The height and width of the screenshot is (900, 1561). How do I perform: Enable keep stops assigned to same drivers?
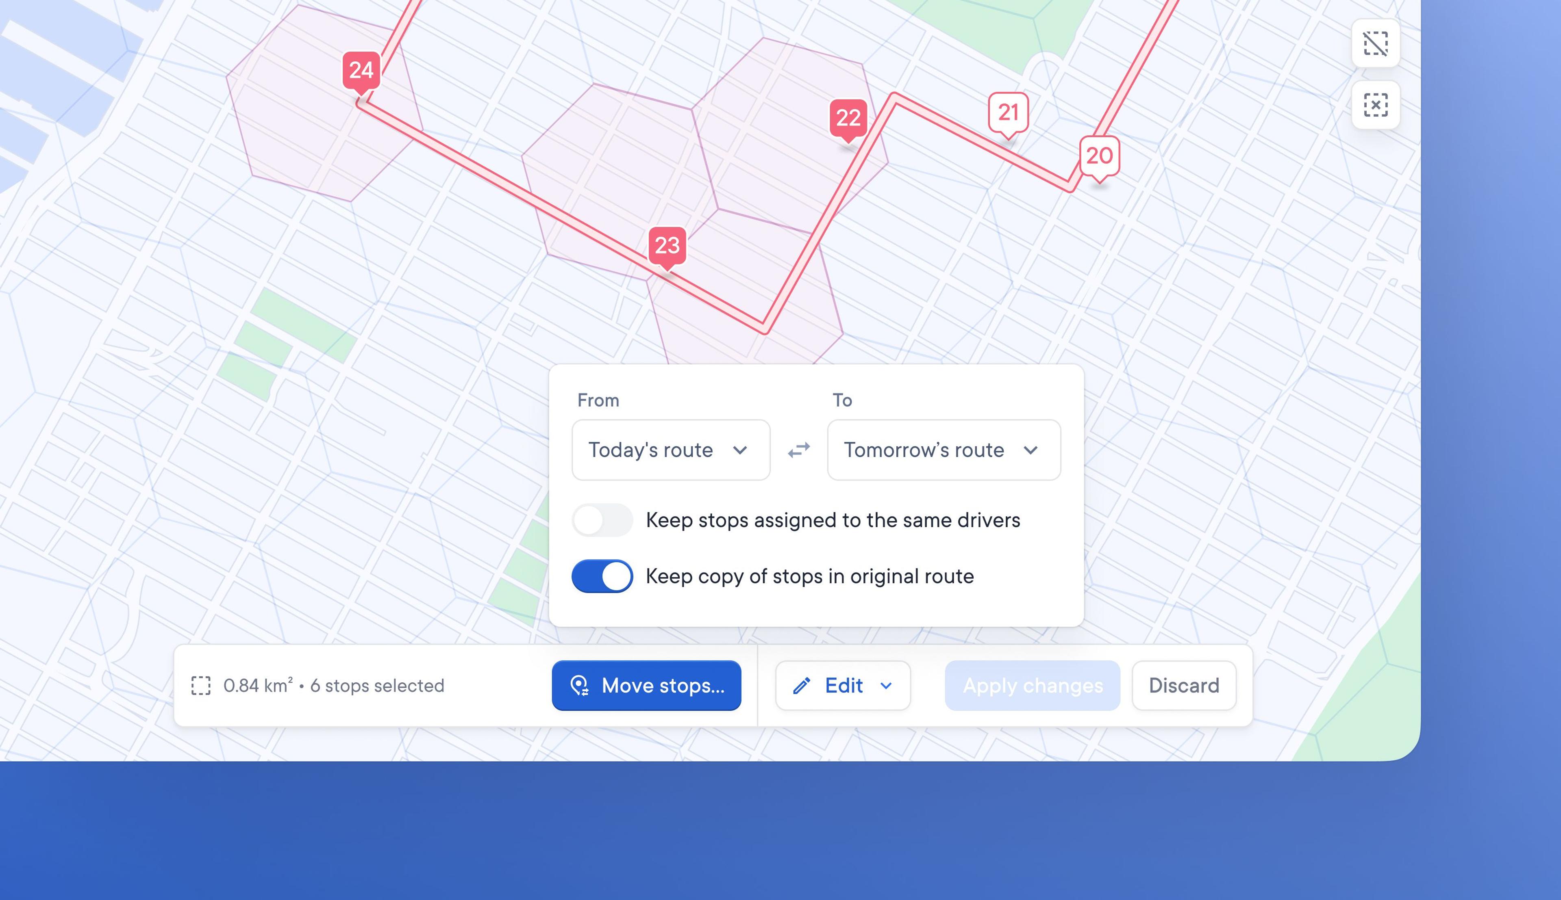pyautogui.click(x=602, y=521)
